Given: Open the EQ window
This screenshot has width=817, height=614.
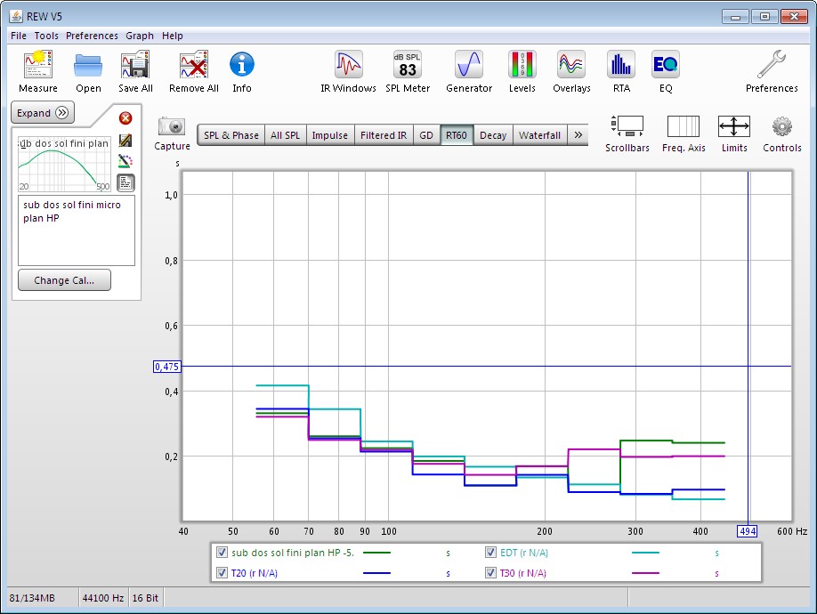Looking at the screenshot, I should coord(666,65).
